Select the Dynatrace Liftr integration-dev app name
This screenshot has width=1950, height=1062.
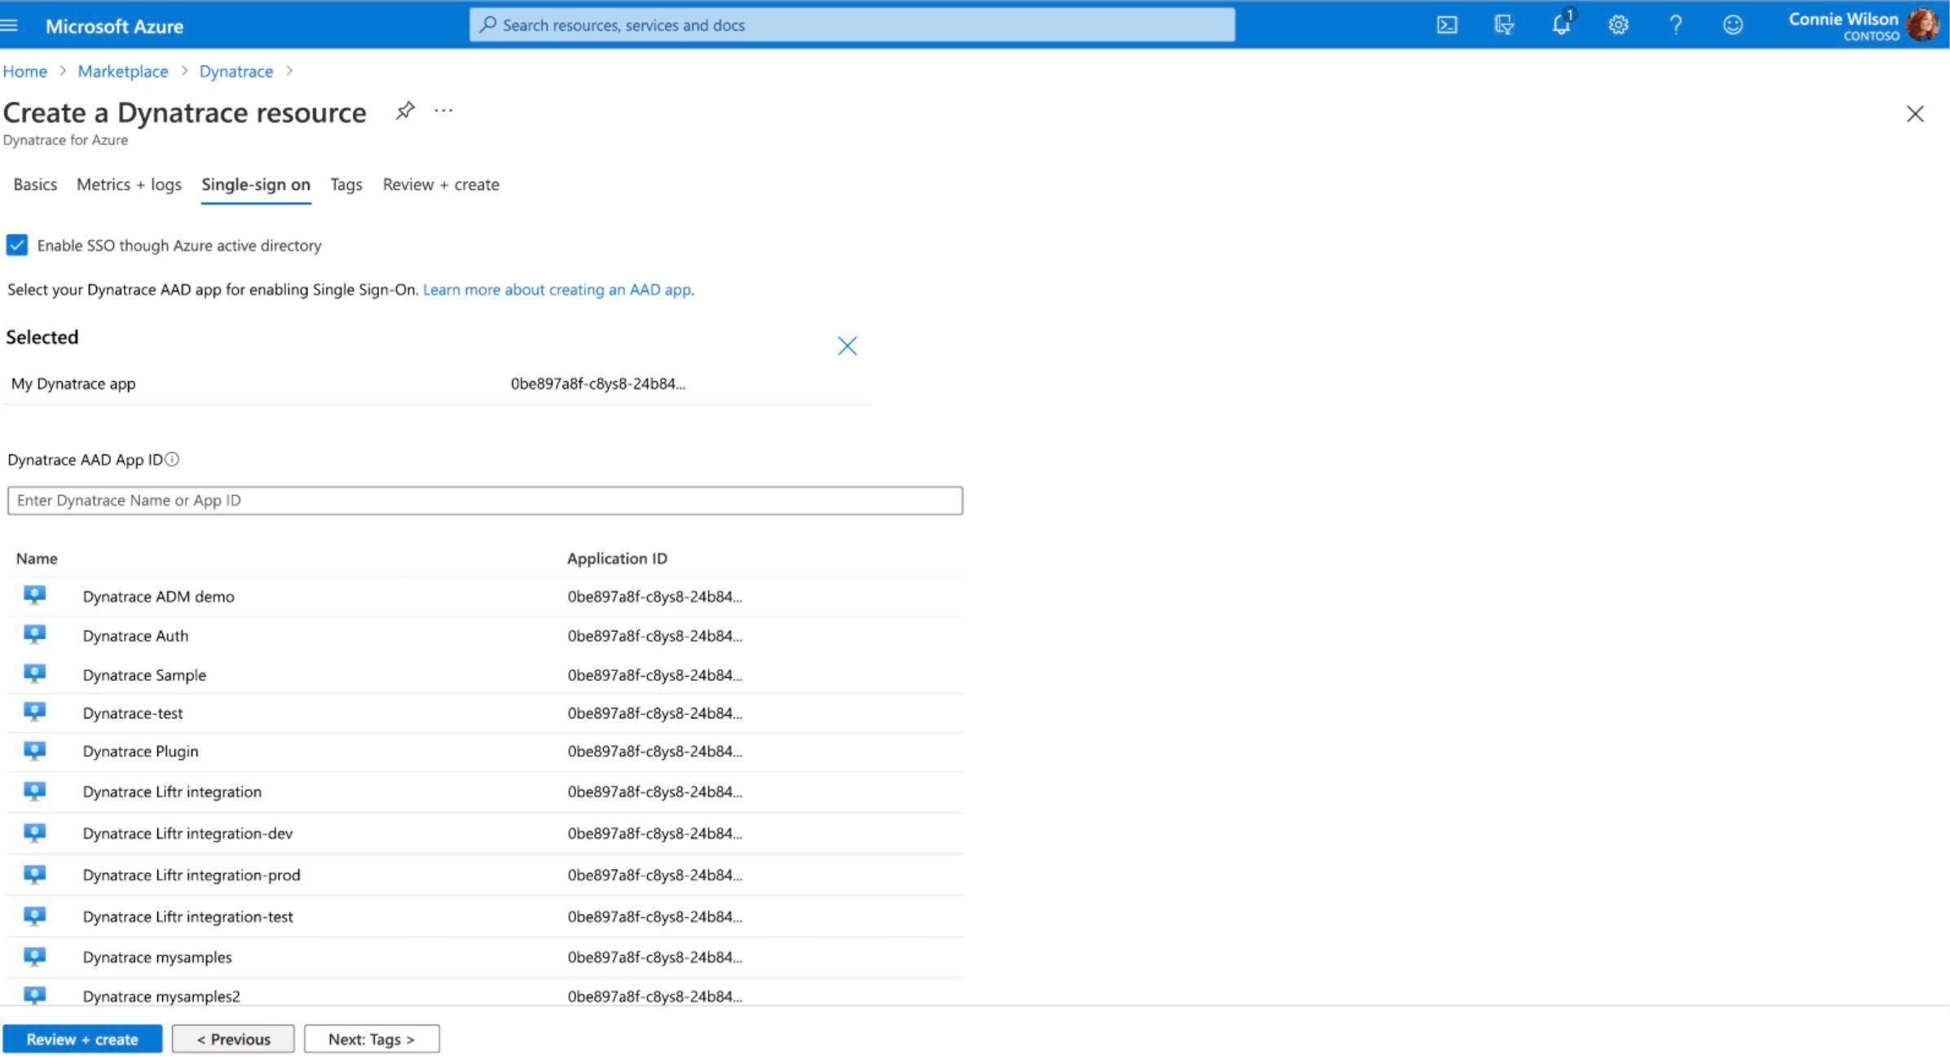[x=187, y=833]
